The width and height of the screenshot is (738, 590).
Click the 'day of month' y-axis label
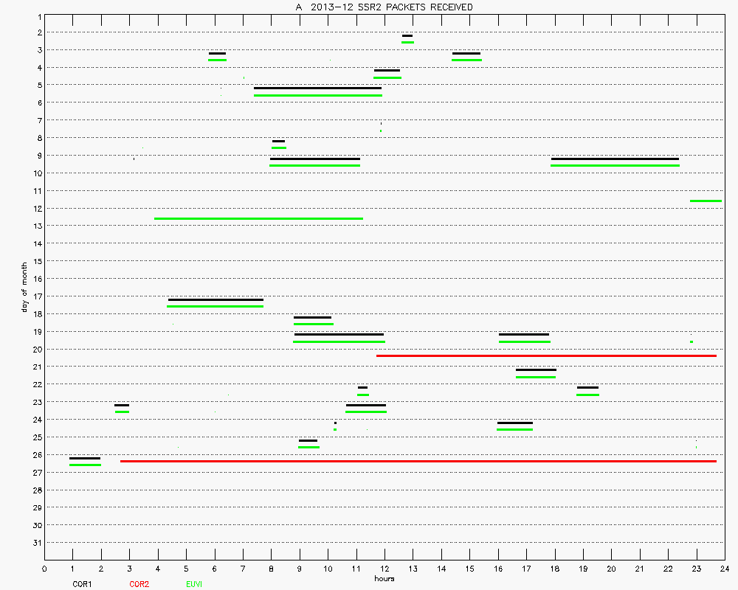25,287
